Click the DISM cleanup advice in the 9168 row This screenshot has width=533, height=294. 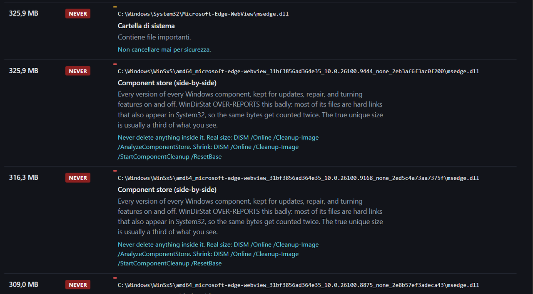coord(218,254)
